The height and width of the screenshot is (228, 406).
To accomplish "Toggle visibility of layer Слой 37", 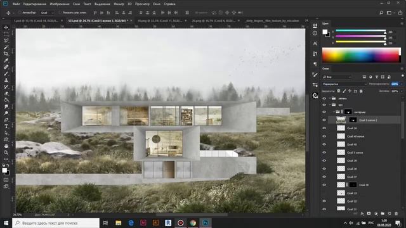I will (324, 177).
